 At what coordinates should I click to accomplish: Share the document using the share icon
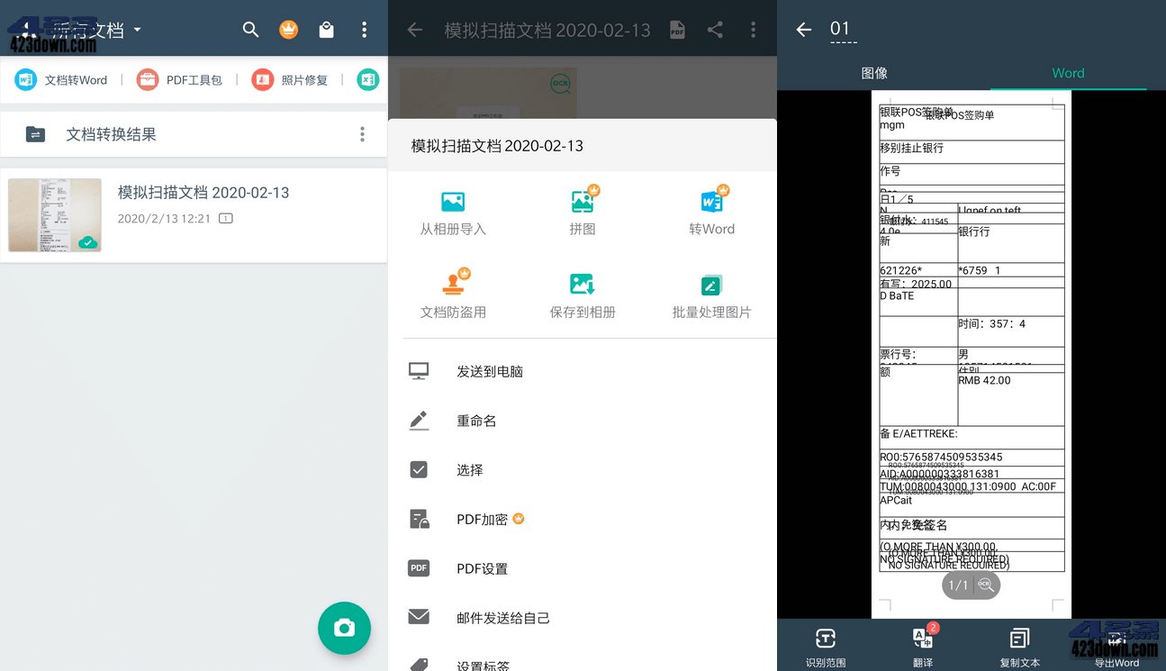715,29
